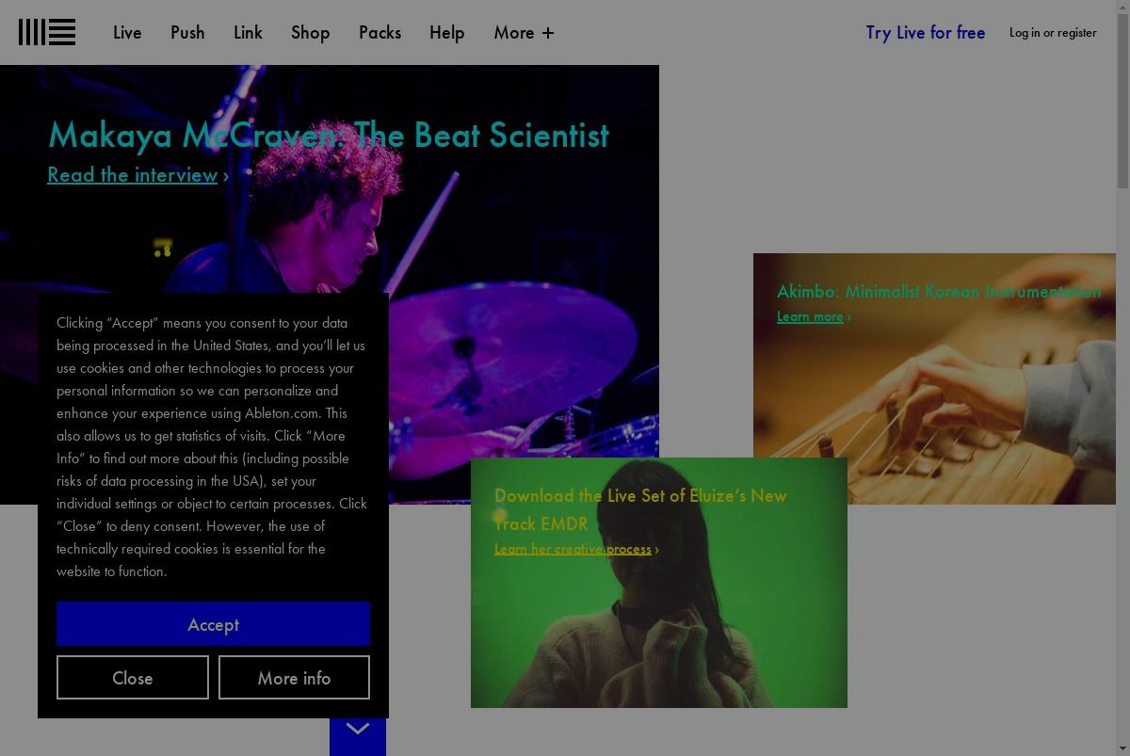
Task: Open the Push menu item
Action: click(x=187, y=32)
